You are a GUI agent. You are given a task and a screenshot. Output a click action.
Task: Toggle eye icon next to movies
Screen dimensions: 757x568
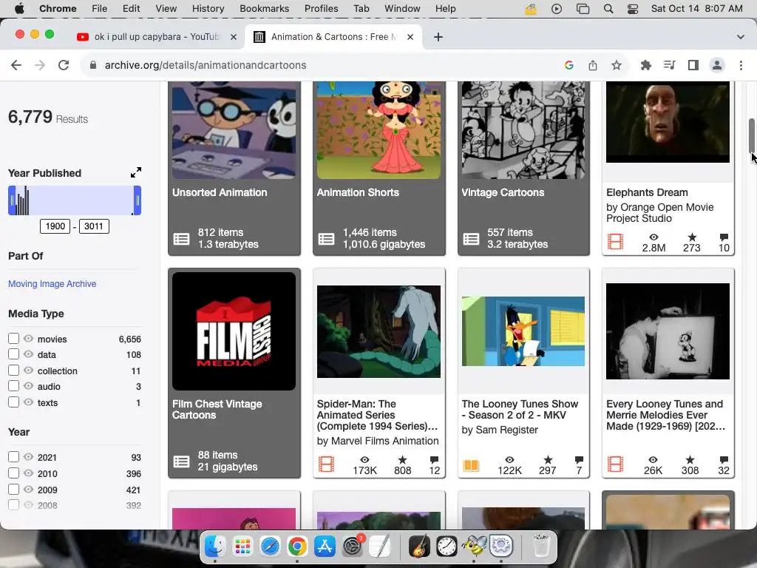[x=29, y=339]
